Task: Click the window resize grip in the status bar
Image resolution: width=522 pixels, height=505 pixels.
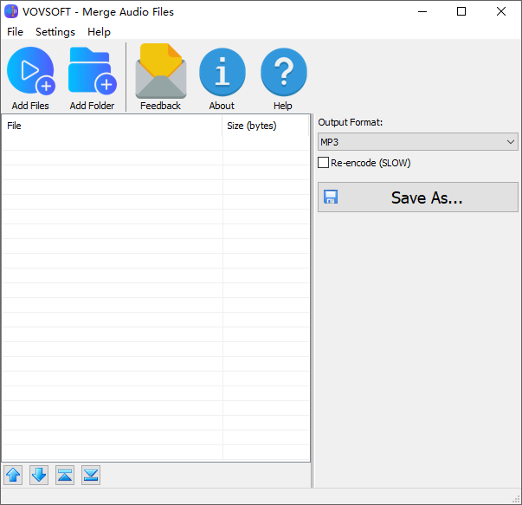Action: point(516,499)
